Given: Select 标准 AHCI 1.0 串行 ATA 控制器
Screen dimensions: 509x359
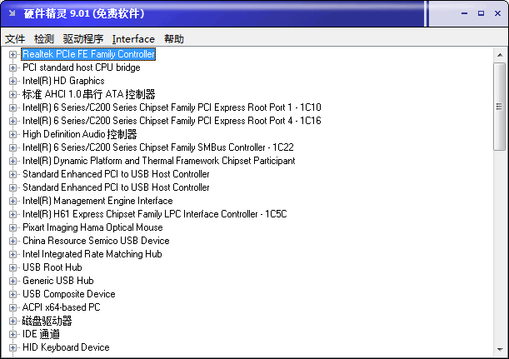Looking at the screenshot, I should [88, 94].
